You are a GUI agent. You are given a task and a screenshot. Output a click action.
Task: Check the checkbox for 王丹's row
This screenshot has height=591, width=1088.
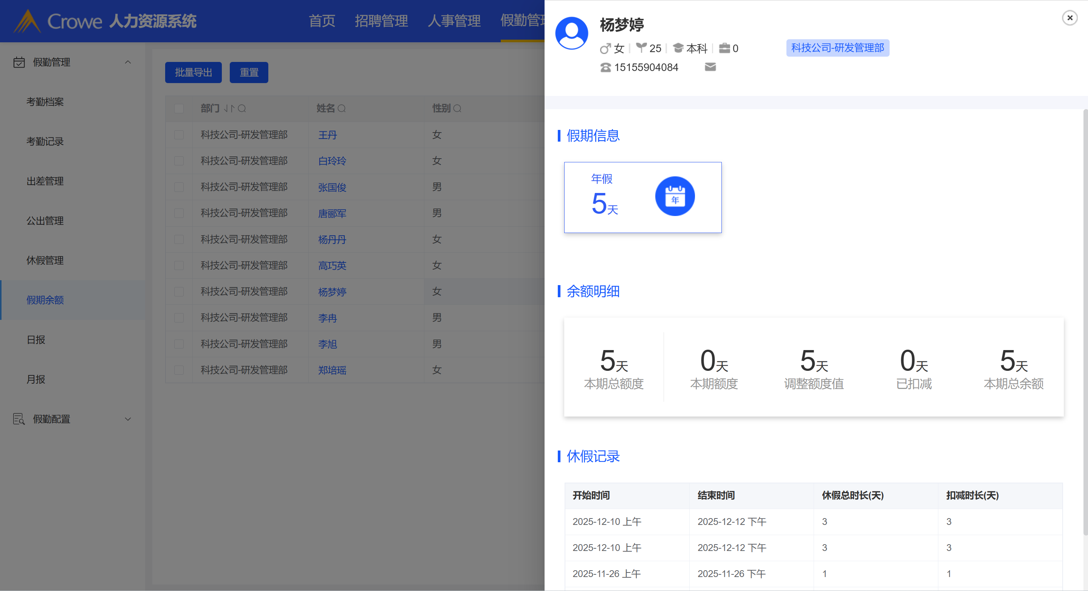(179, 135)
